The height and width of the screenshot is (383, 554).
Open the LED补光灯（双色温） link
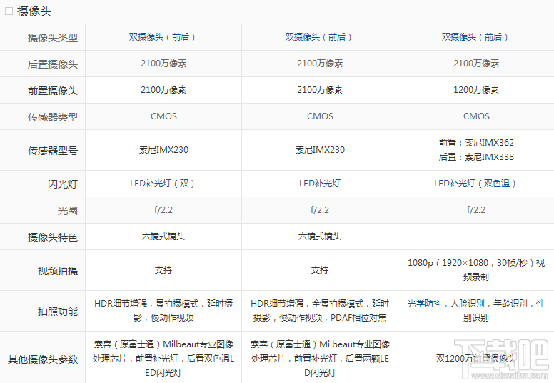[475, 184]
